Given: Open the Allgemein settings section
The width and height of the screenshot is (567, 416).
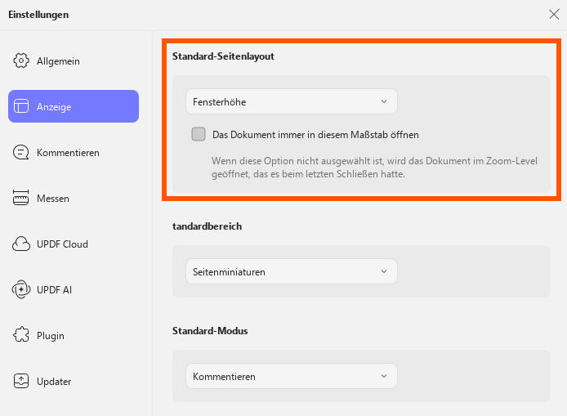Looking at the screenshot, I should (x=74, y=60).
